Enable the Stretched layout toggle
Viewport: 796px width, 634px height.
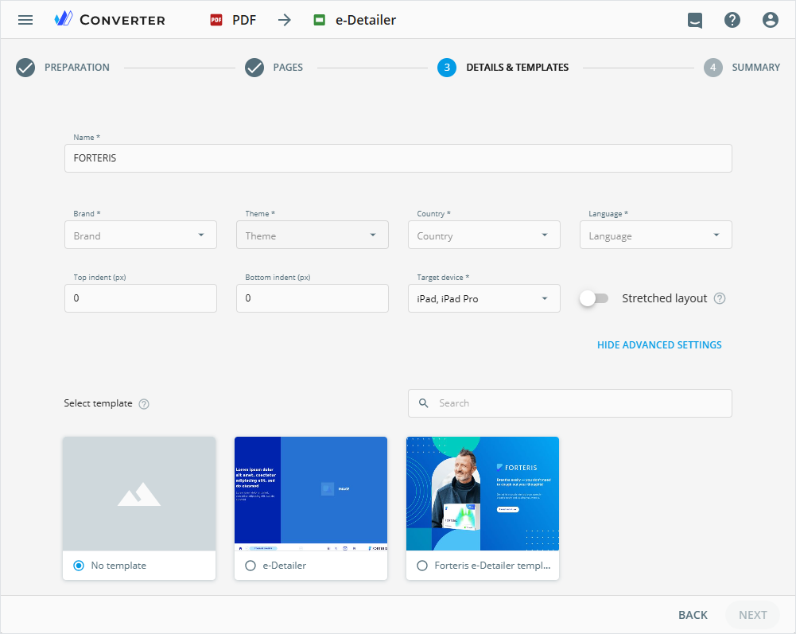pyautogui.click(x=594, y=298)
